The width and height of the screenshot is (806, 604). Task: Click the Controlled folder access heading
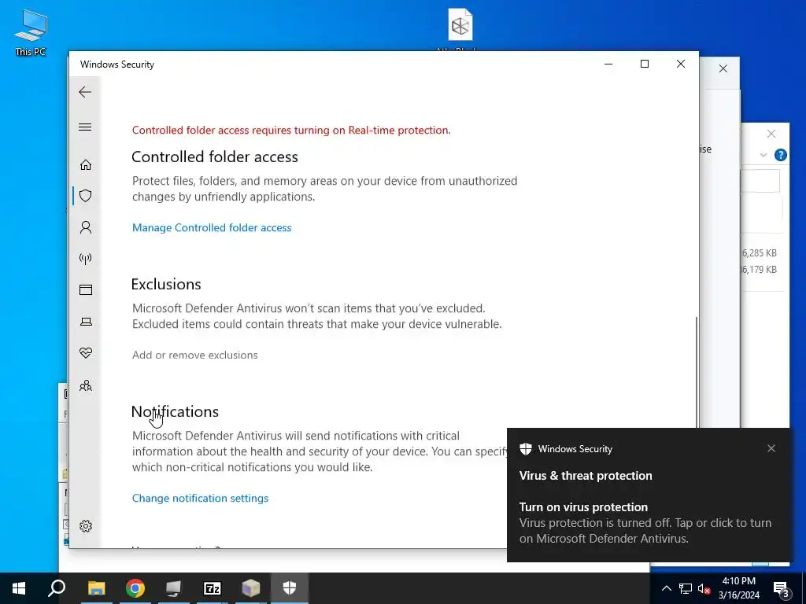[x=214, y=157]
